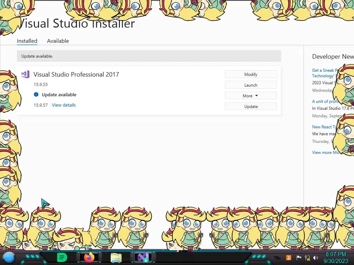Open the volume speaker tray icon
This screenshot has width=354, height=265.
316,257
